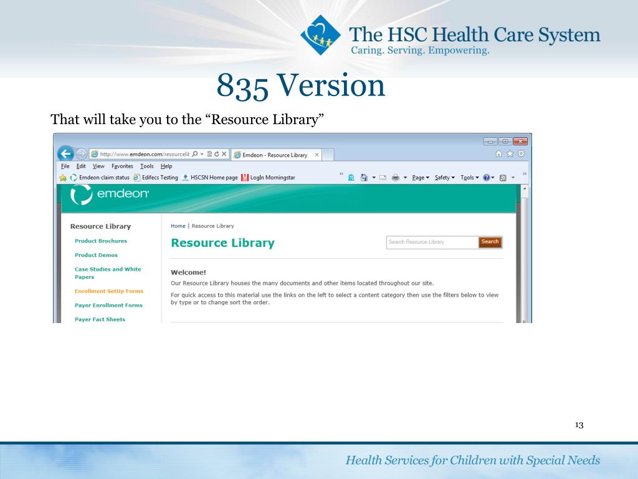638x479 pixels.
Task: Click the browser address bar URL
Action: click(145, 154)
